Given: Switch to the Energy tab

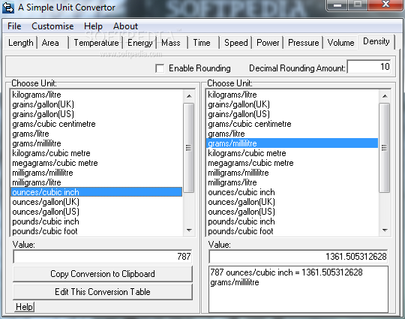Looking at the screenshot, I should pos(139,43).
